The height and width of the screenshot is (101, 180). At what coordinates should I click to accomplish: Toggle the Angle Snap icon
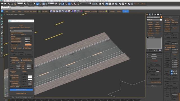[69, 4]
